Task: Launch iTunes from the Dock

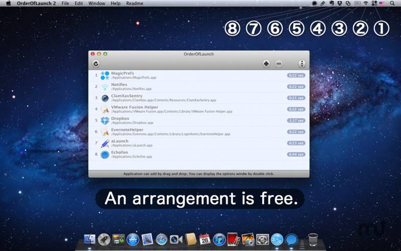Action: (x=219, y=239)
